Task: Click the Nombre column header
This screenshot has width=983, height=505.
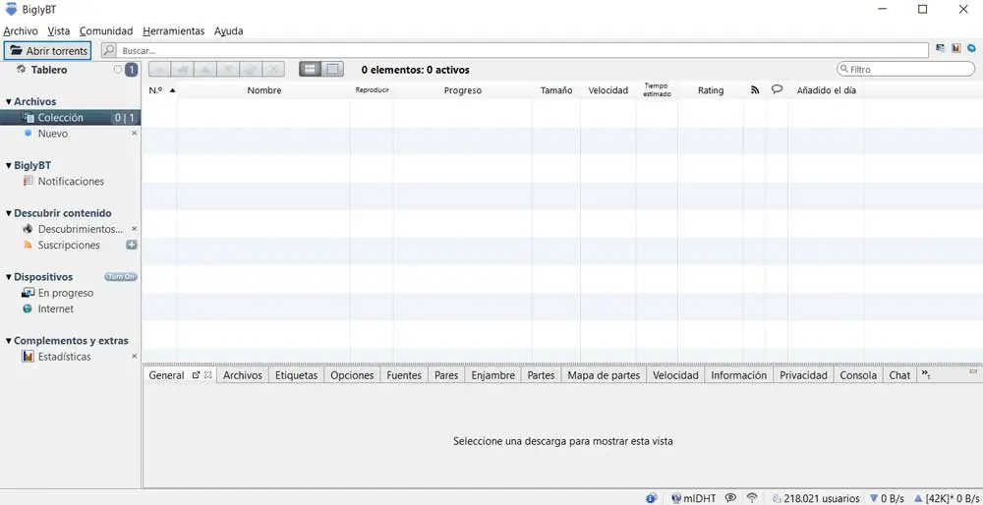Action: coord(263,90)
